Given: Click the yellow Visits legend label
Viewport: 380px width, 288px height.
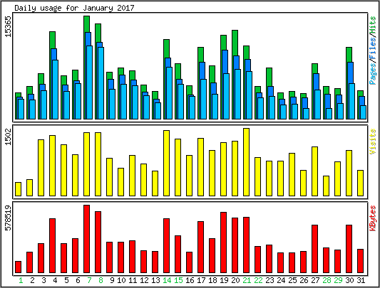Looking at the screenshot, I should pos(373,142).
